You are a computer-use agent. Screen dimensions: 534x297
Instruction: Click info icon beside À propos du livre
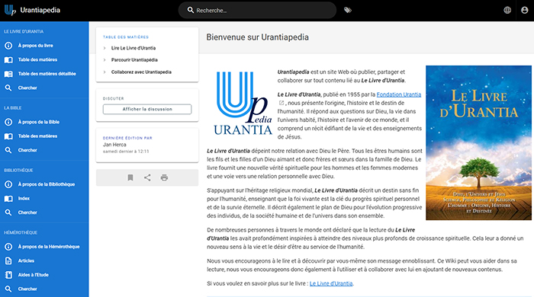point(8,46)
